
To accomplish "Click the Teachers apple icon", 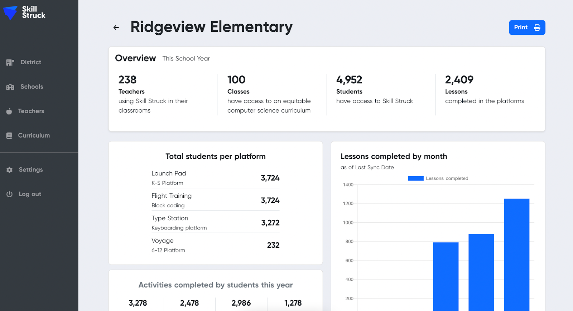I will pos(9,111).
